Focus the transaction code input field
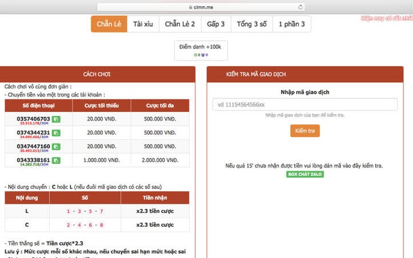 pyautogui.click(x=305, y=105)
